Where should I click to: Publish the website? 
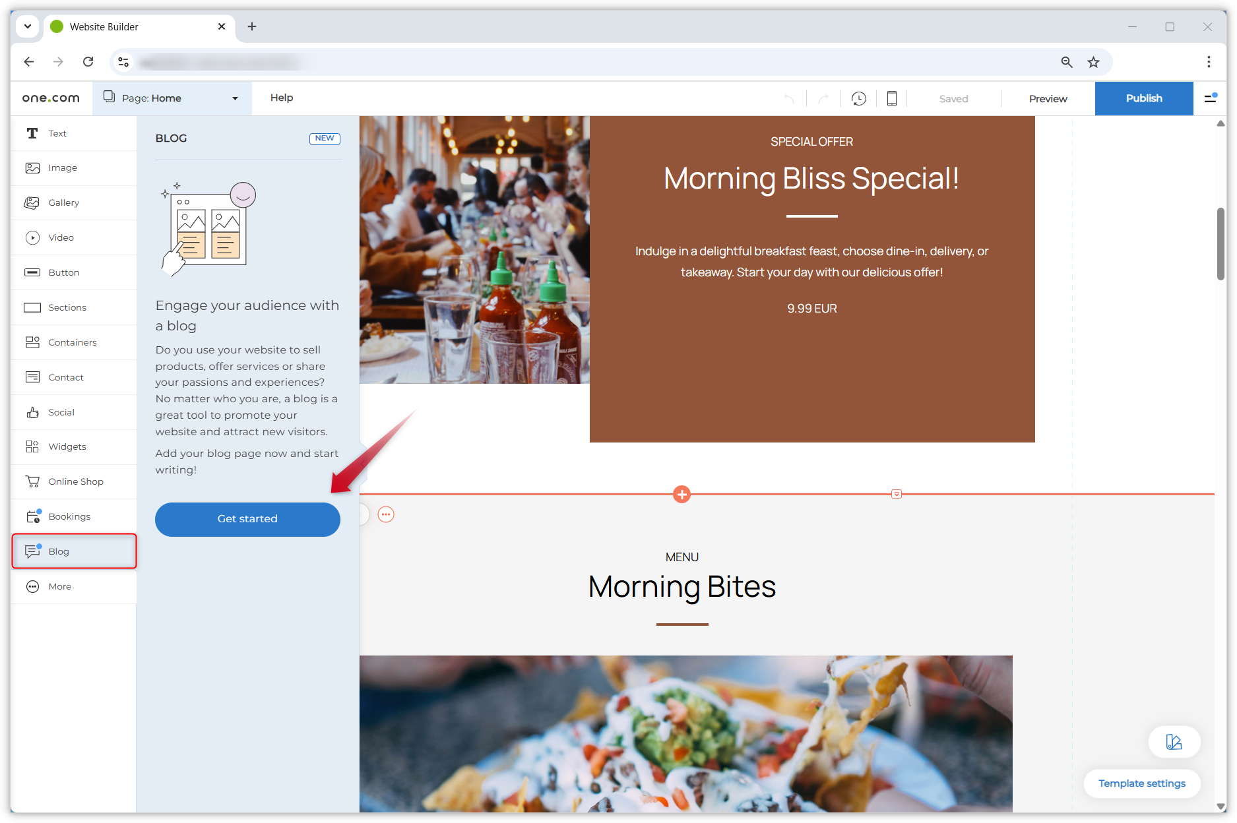coord(1144,98)
